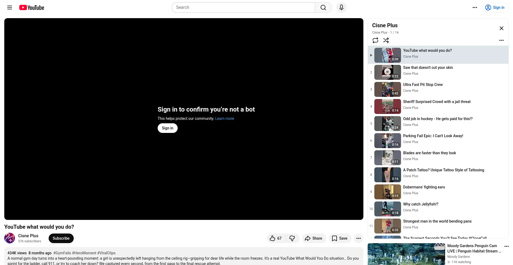
Task: Start voice search with microphone
Action: (341, 7)
